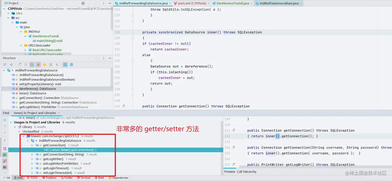Viewport: 392px width, 181px height.
Task: Open the Call Hierarchy tab
Action: (x=247, y=172)
